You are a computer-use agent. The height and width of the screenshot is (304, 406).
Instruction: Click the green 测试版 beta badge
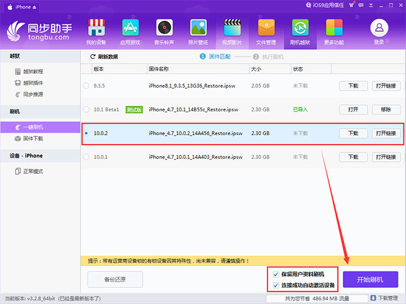[x=134, y=110]
